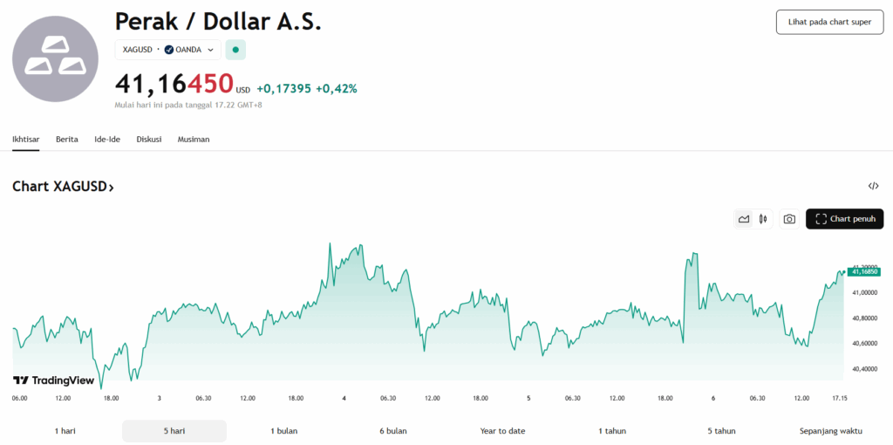Image resolution: width=893 pixels, height=445 pixels.
Task: Go to the Ide-ide tab
Action: coord(107,140)
